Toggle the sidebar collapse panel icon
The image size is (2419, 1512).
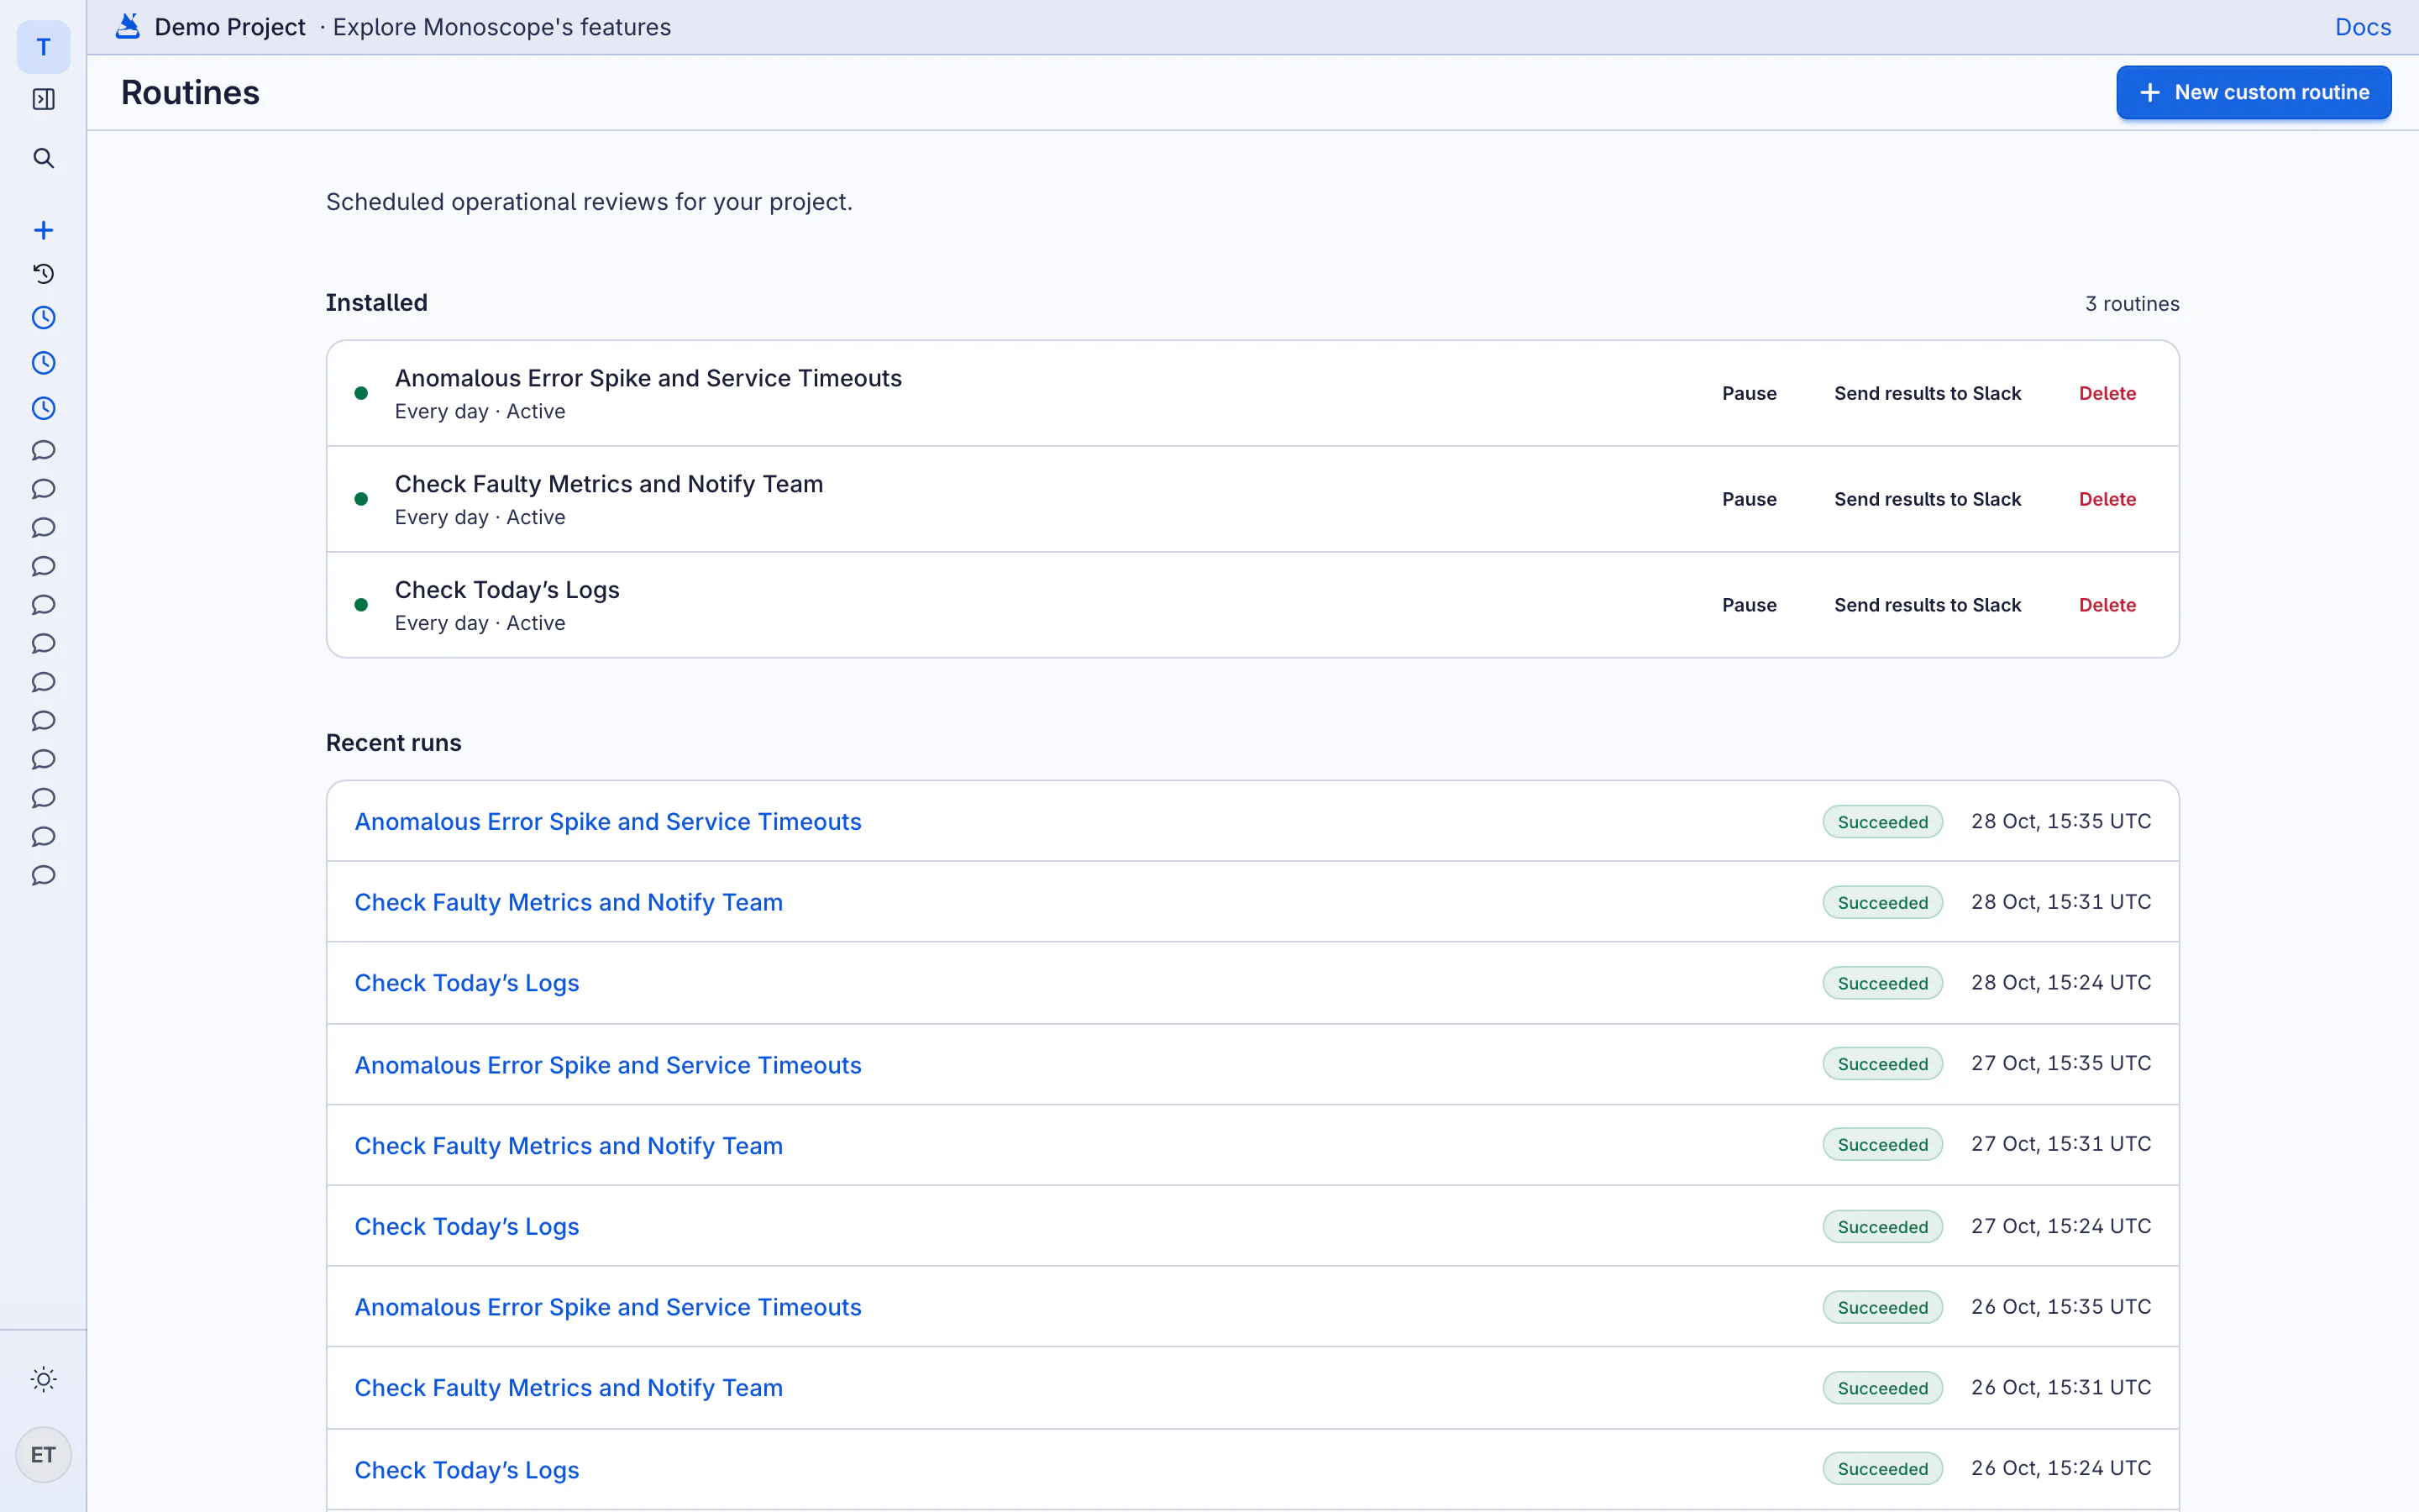(x=43, y=99)
